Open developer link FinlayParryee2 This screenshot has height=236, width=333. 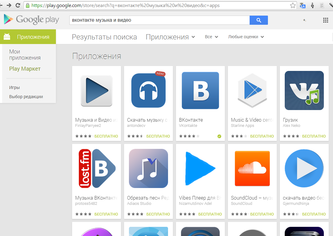coord(88,126)
